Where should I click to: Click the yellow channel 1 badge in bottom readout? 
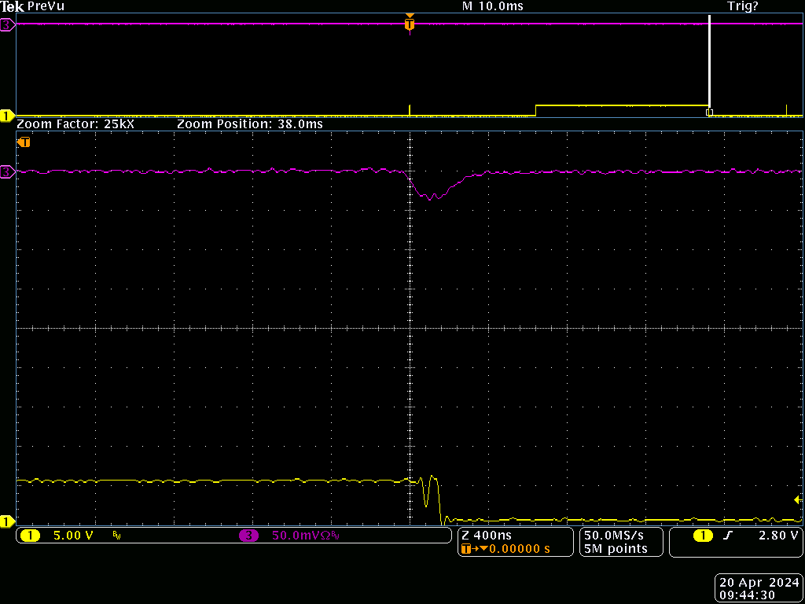pos(30,536)
